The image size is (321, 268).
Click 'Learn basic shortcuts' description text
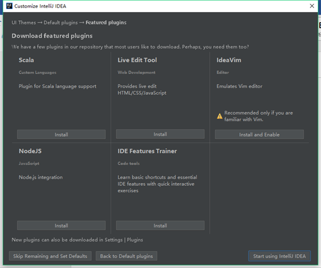(x=157, y=183)
